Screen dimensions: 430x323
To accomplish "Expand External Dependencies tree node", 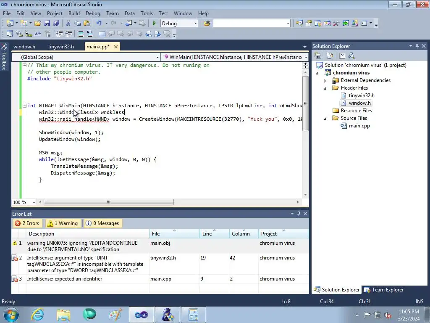I will tap(325, 80).
